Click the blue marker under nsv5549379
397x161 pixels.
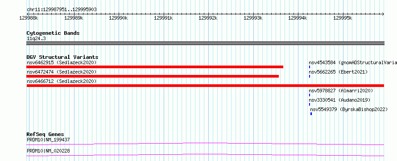point(311,114)
